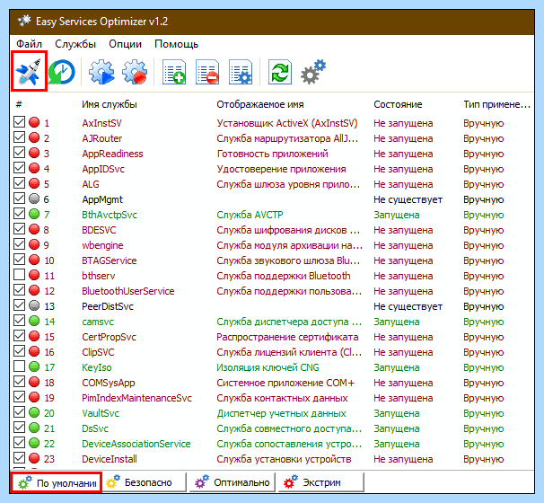Click the red status dot for ALG
The height and width of the screenshot is (503, 544).
click(x=34, y=183)
